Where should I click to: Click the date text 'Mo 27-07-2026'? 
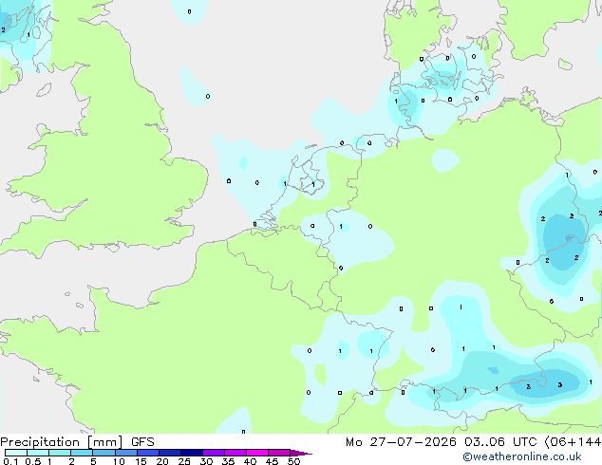pyautogui.click(x=401, y=442)
